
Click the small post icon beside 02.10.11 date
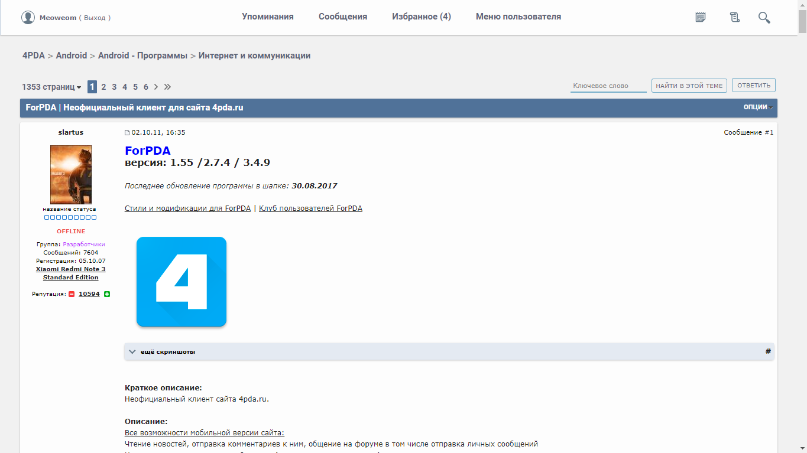(x=127, y=132)
